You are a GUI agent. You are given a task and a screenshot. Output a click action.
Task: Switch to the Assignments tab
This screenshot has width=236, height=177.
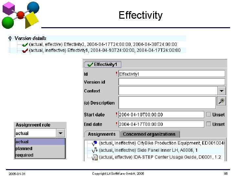[102, 134]
